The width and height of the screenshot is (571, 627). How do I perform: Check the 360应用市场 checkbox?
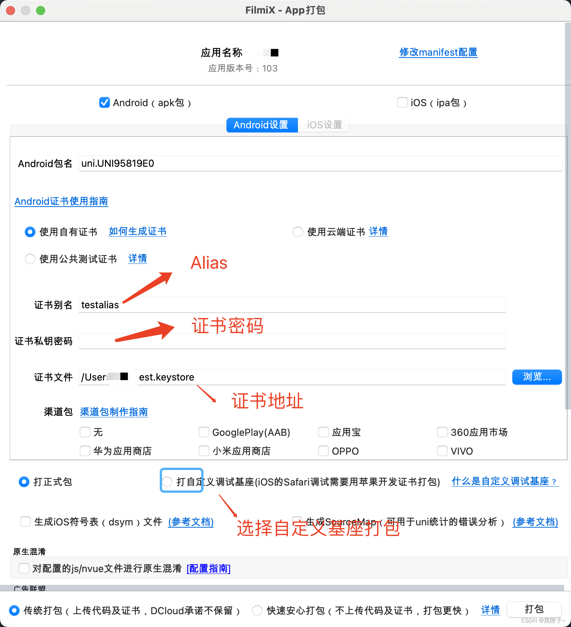(442, 432)
